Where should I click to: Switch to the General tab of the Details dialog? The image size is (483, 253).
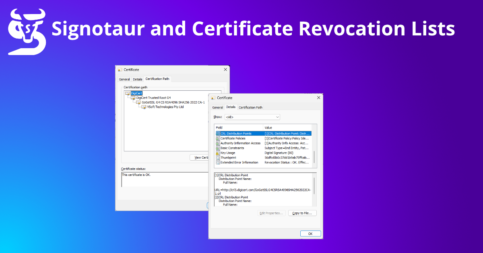click(x=217, y=107)
